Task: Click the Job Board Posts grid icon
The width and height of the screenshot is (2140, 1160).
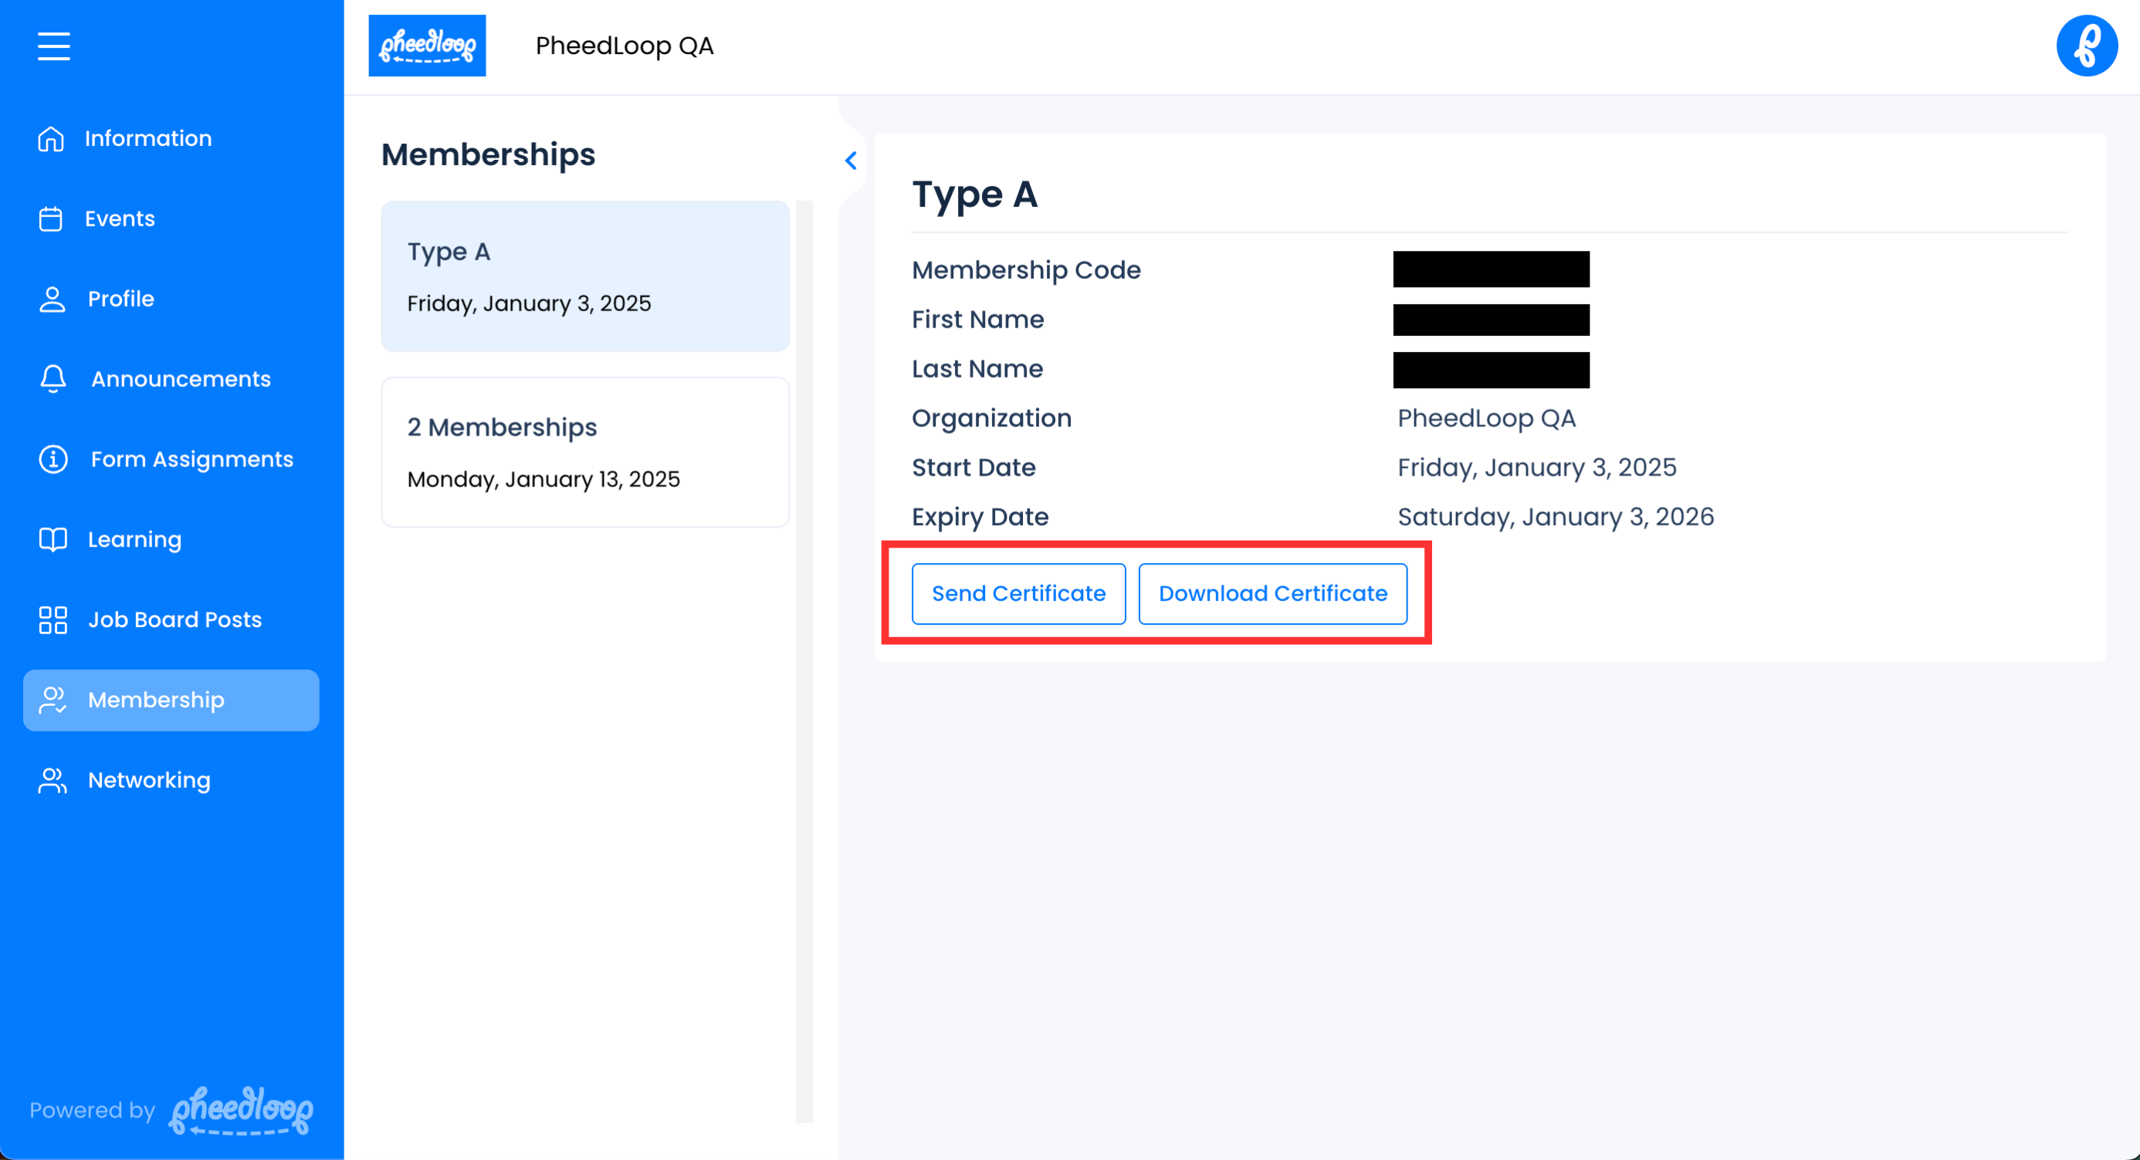Action: 53,619
